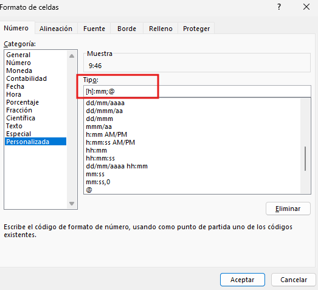Select the dd/mmm format code
Screen dimensions: 318x290
(x=192, y=119)
